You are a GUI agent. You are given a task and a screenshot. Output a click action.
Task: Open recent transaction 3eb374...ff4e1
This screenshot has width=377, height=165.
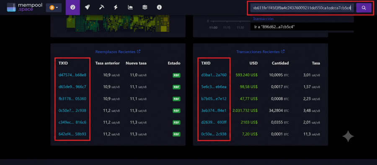coord(214,111)
